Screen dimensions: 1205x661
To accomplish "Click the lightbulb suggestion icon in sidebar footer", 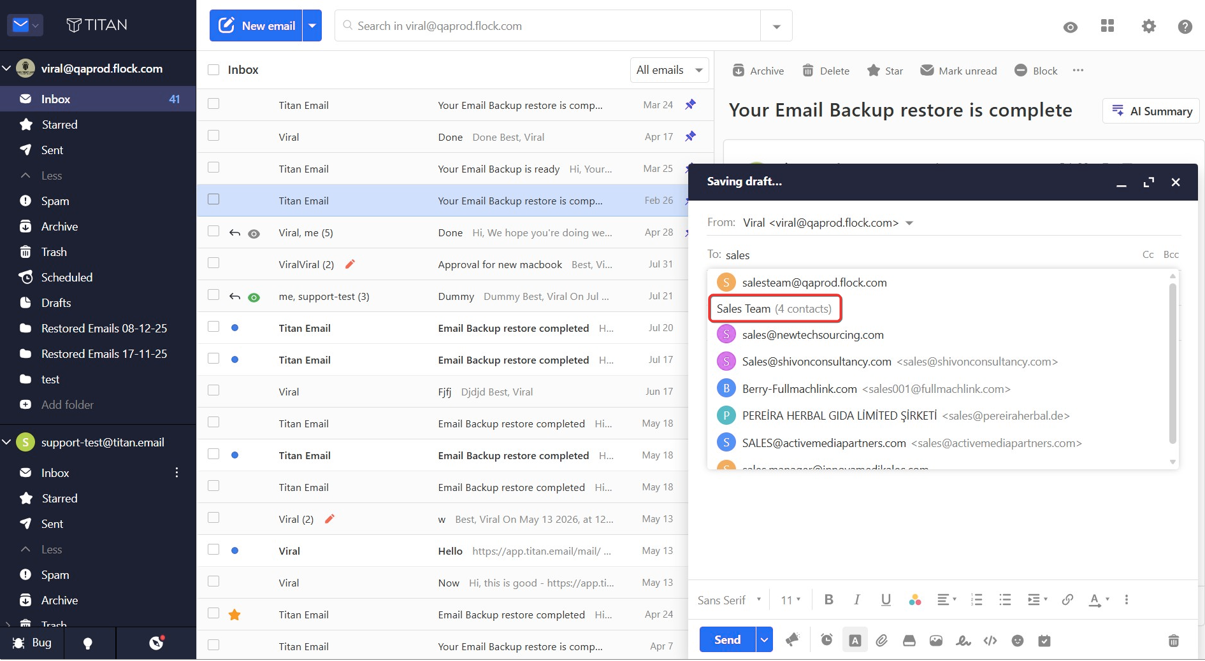I will coord(88,643).
